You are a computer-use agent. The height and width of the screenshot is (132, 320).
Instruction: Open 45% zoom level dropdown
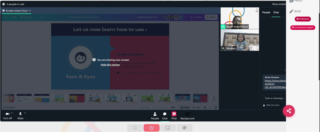[x=173, y=108]
